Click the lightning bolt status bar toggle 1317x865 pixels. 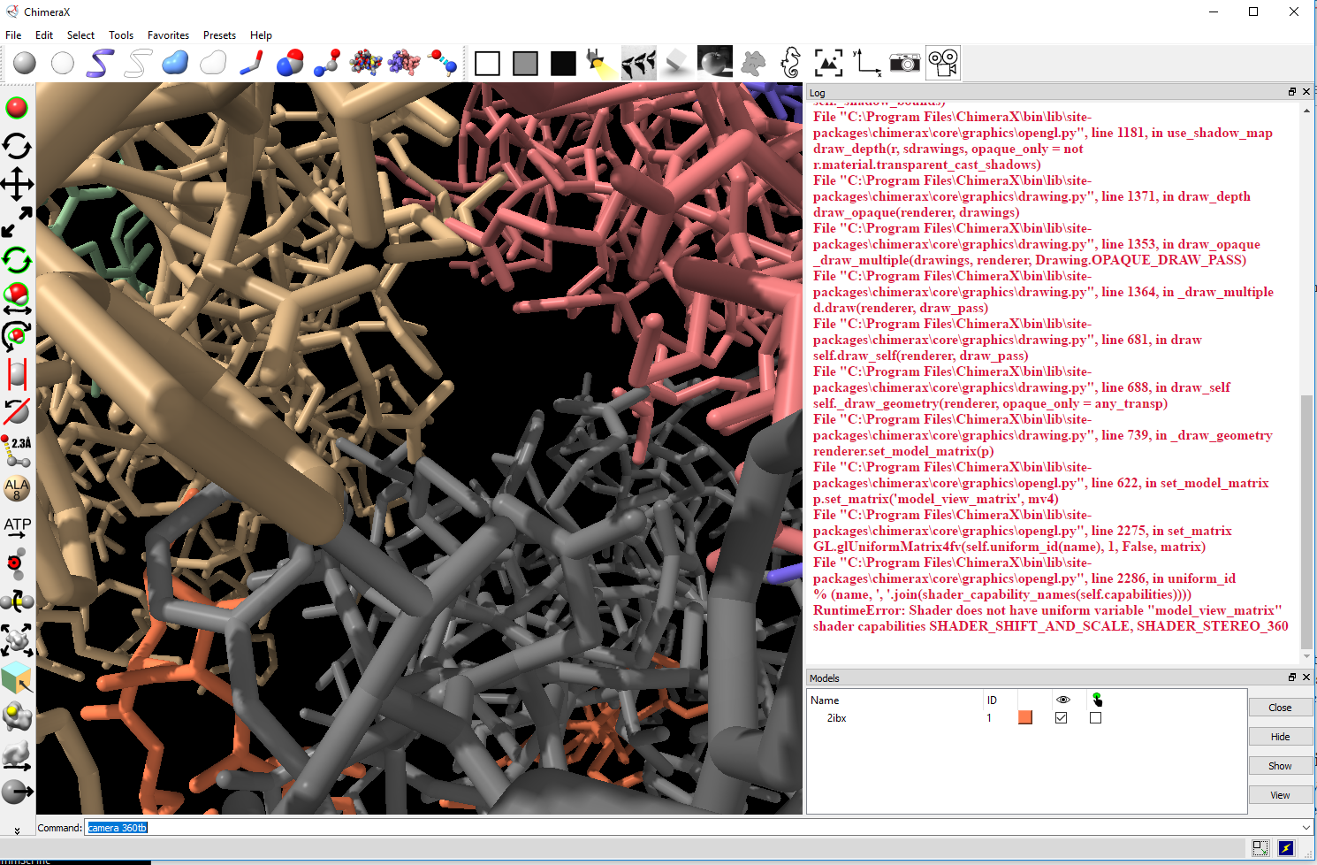(1286, 848)
